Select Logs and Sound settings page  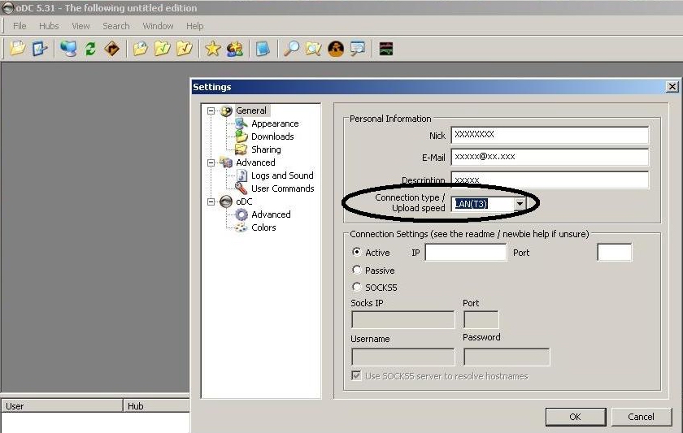point(282,175)
